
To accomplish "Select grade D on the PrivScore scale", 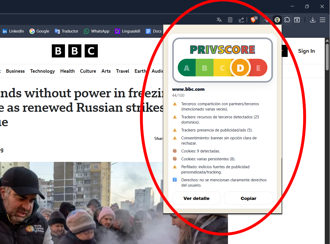I will tap(240, 67).
